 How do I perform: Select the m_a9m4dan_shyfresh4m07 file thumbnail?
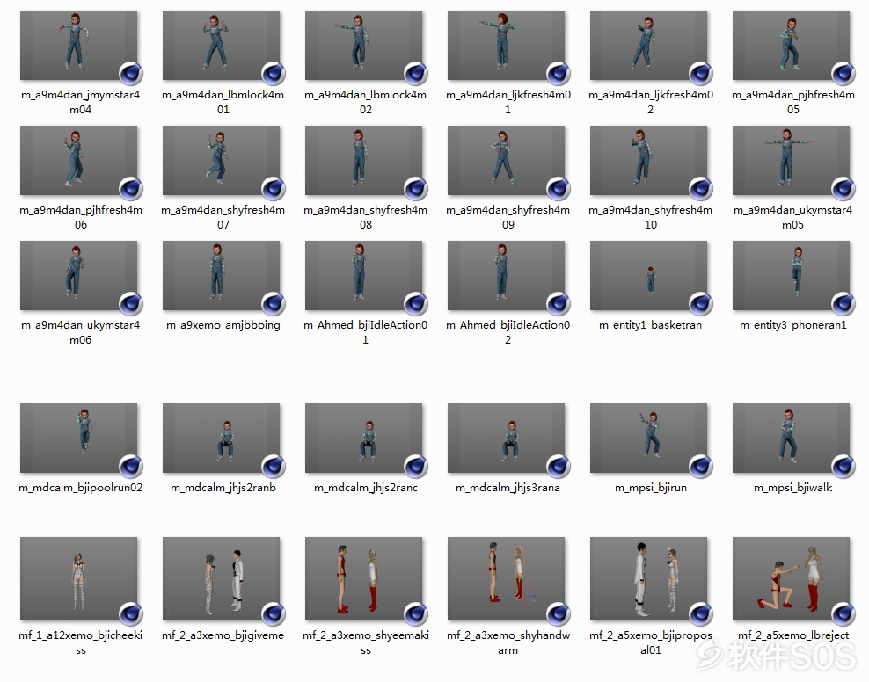coord(221,160)
